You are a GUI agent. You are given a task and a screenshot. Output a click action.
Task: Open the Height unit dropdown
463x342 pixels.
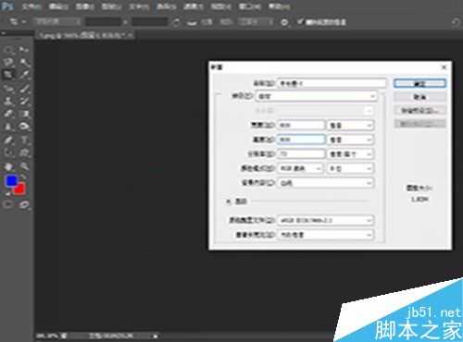(x=351, y=140)
